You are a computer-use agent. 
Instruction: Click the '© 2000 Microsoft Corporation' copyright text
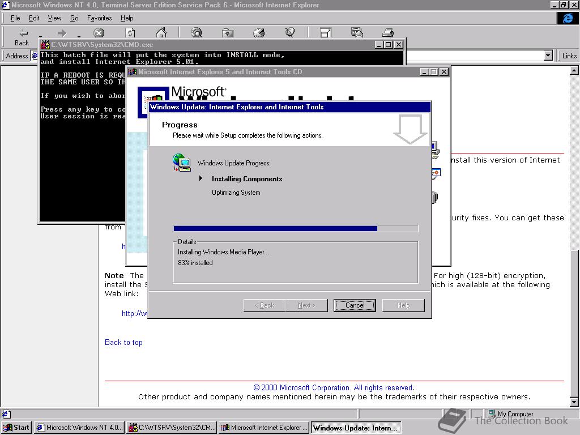click(334, 387)
